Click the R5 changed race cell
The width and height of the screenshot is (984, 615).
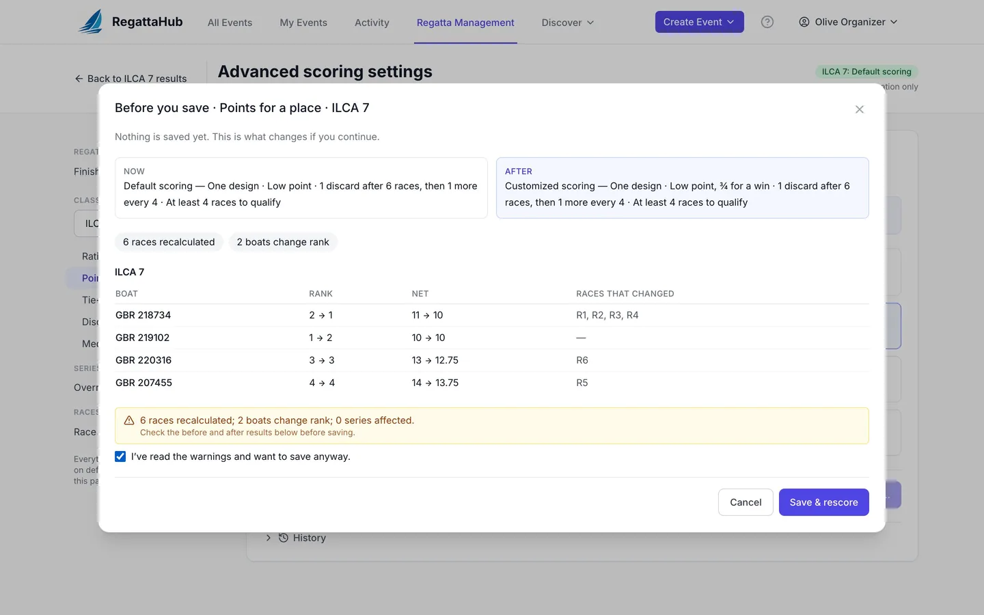pyautogui.click(x=582, y=383)
